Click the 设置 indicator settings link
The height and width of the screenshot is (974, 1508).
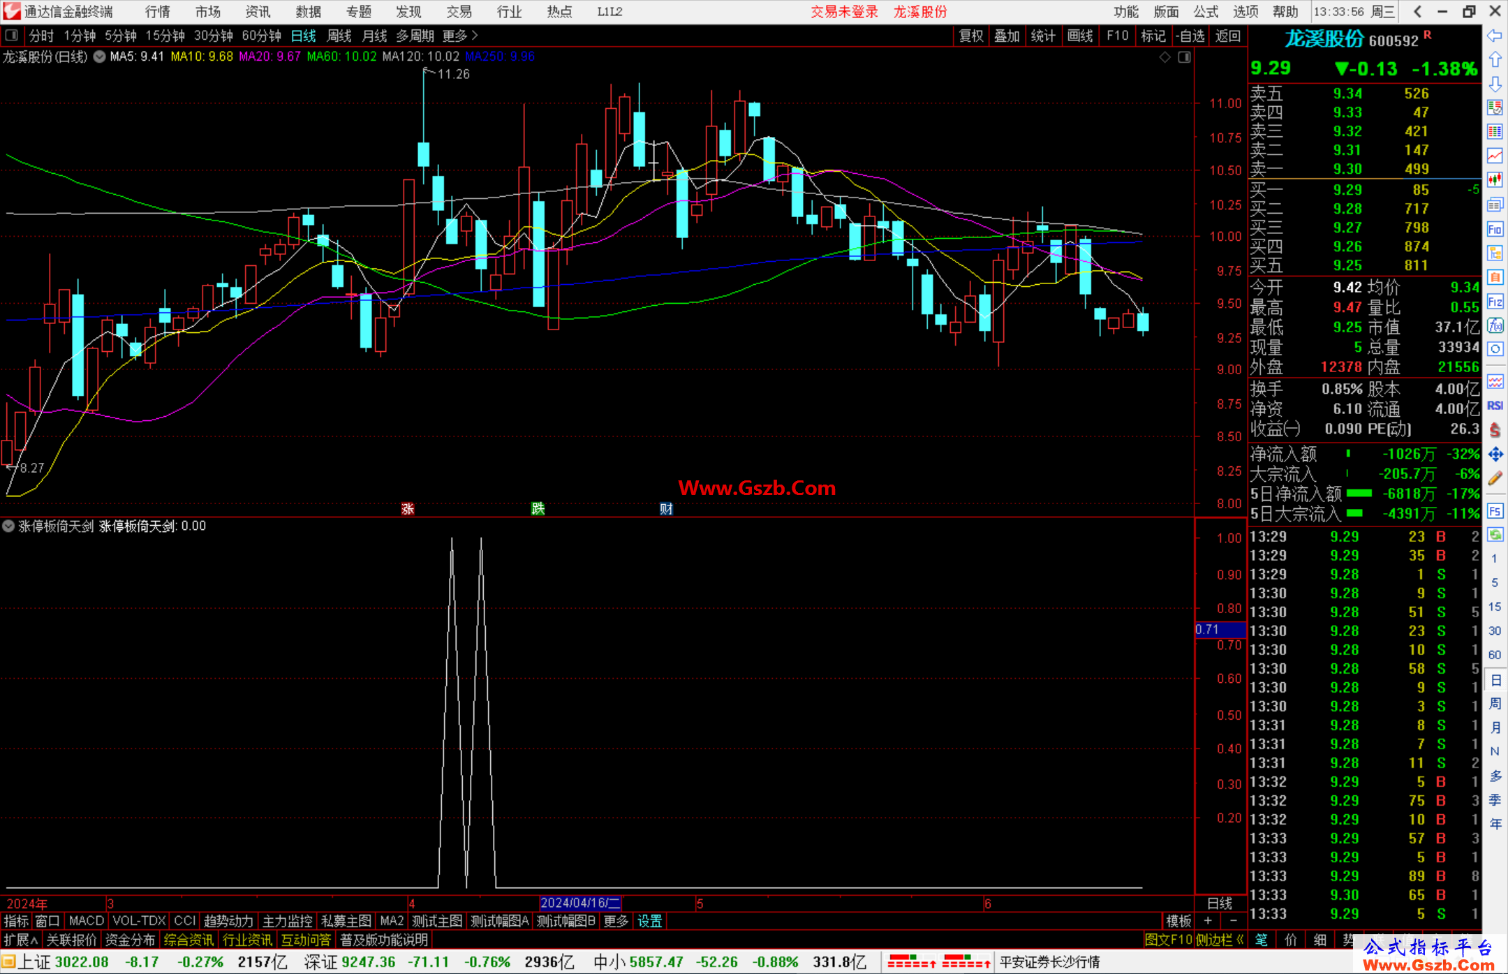(649, 921)
